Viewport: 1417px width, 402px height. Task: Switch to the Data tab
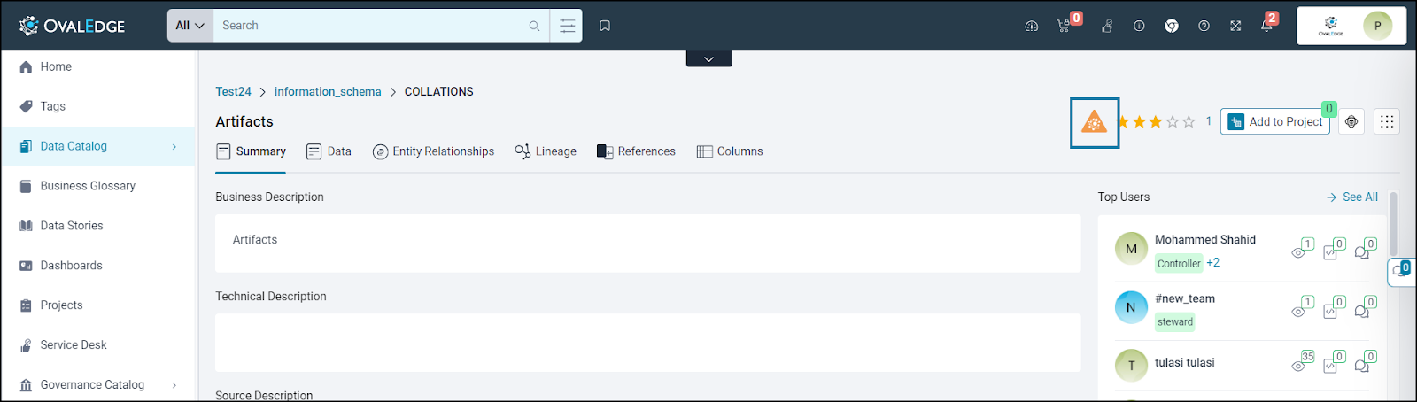(329, 151)
